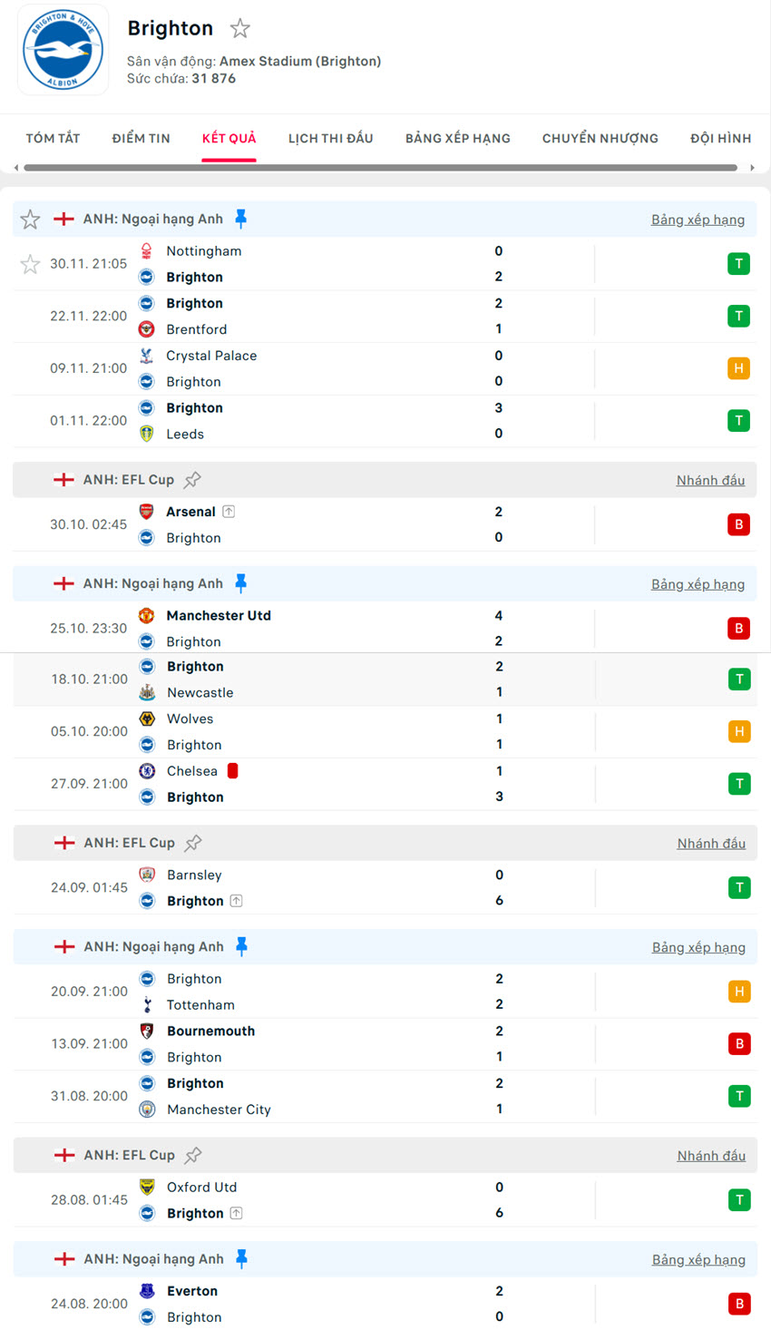Click the Arsenal team crest
The width and height of the screenshot is (771, 1330).
[x=146, y=512]
